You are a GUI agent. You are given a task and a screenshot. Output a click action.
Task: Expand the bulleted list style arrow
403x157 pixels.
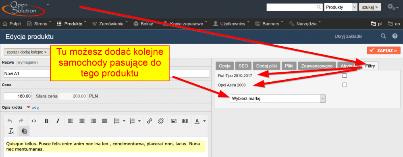(x=124, y=121)
